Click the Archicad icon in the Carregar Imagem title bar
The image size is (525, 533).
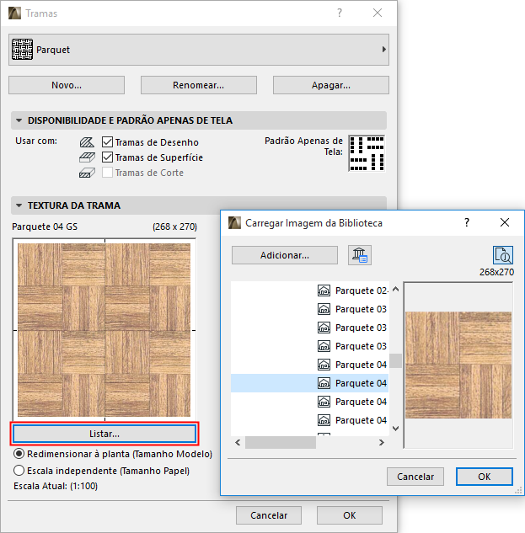click(234, 222)
